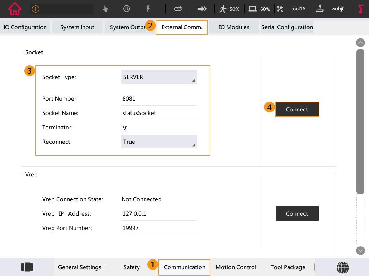This screenshot has height=276, width=369.
Task: Expand the Socket Type dropdown
Action: coord(159,77)
